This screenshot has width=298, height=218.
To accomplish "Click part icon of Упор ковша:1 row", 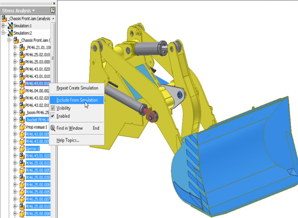I will pyautogui.click(x=22, y=127).
